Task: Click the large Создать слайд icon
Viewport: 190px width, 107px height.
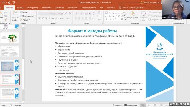Action: tap(15, 13)
